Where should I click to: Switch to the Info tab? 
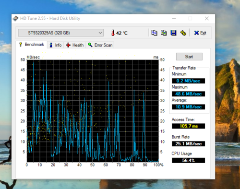(x=56, y=45)
